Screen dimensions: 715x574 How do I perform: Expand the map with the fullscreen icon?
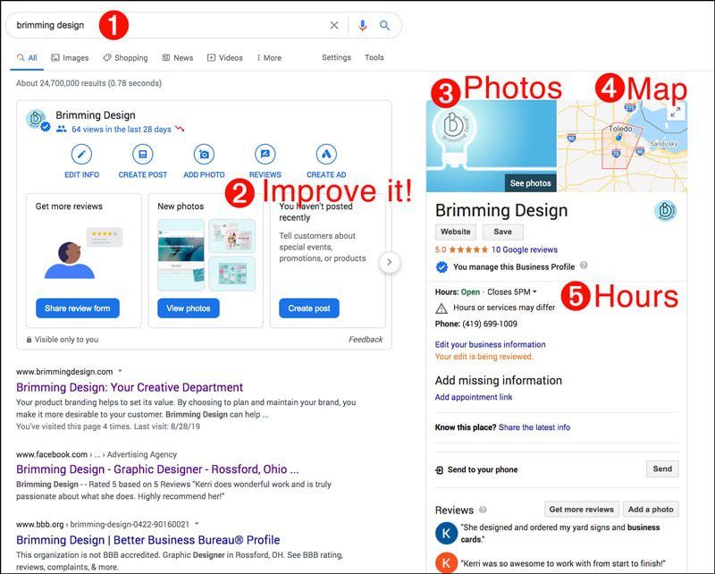tap(676, 112)
